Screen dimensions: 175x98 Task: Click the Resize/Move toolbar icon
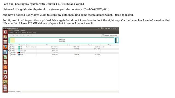click(17, 35)
